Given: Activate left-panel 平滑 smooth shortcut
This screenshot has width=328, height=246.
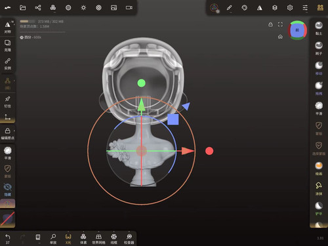Looking at the screenshot, I should pyautogui.click(x=7, y=153).
